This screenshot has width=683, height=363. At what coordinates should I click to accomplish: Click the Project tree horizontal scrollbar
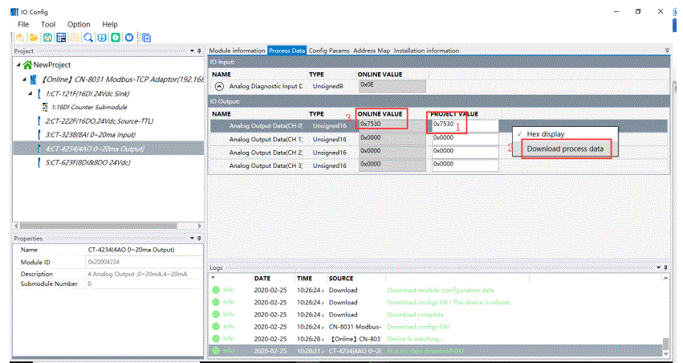click(99, 226)
